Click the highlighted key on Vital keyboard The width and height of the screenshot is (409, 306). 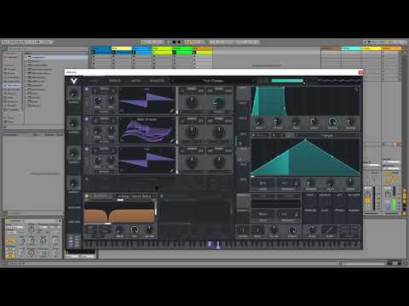pyautogui.click(x=218, y=246)
